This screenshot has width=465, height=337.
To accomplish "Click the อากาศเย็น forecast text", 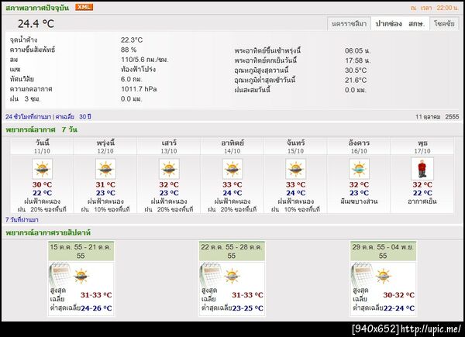I will [422, 201].
